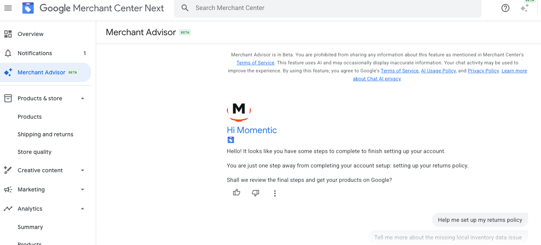
Task: Open Creative content menu label
Action: tap(40, 170)
